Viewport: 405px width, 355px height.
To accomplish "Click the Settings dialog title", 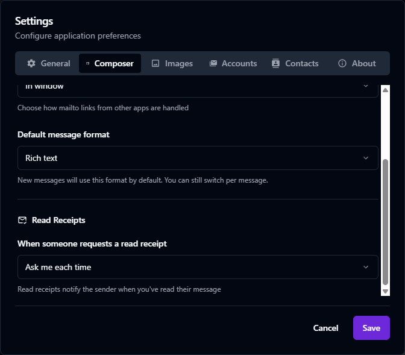I will [x=34, y=21].
